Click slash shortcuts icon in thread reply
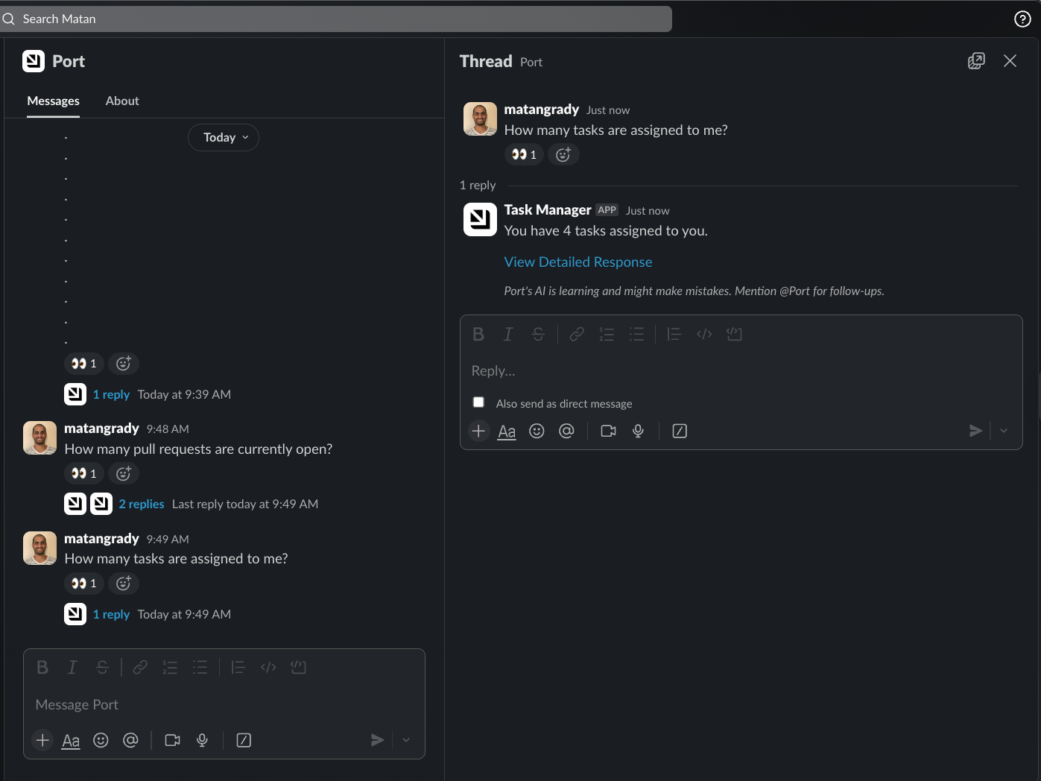 pos(680,431)
